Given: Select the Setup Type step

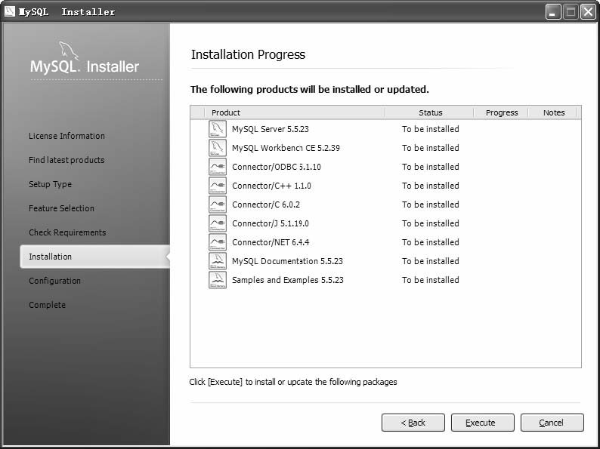Looking at the screenshot, I should pyautogui.click(x=50, y=184).
